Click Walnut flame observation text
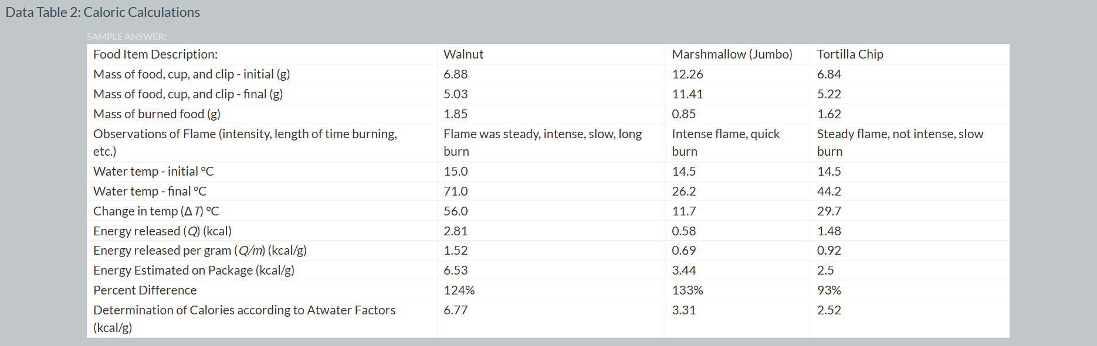 [542, 142]
